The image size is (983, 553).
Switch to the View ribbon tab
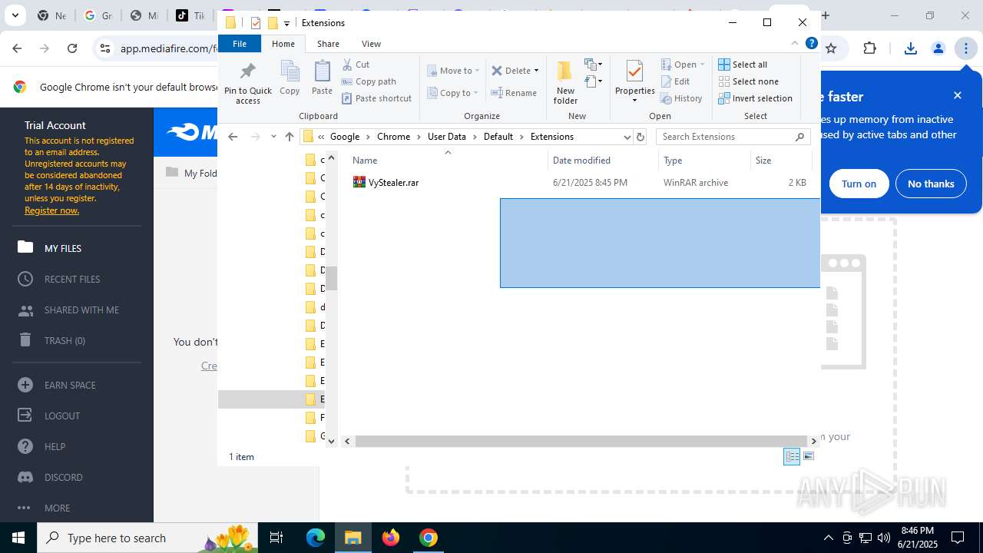point(371,44)
